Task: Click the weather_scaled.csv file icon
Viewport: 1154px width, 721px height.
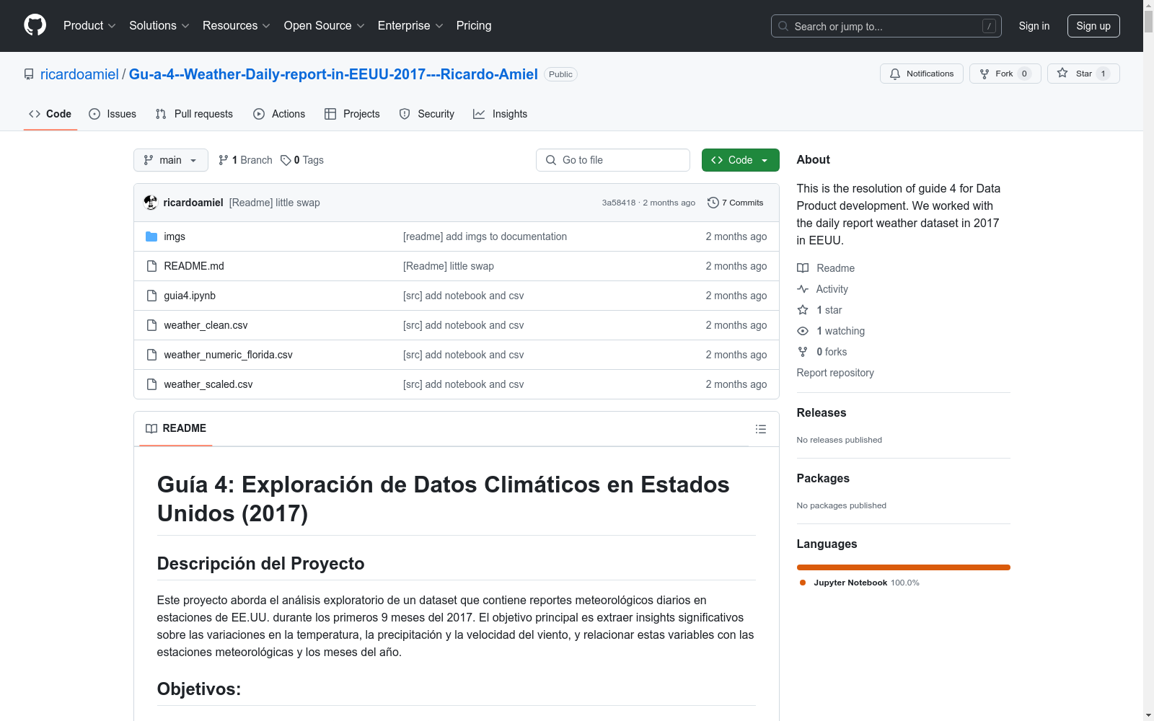Action: (151, 384)
